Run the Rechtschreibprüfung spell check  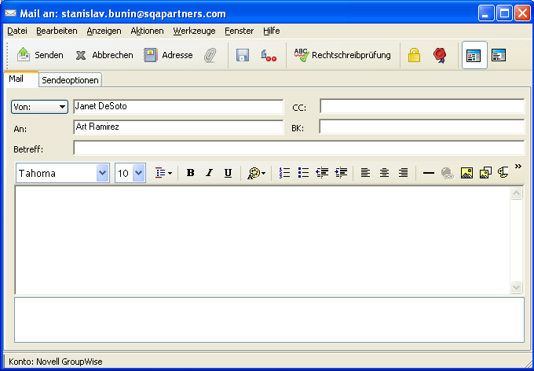click(x=342, y=55)
